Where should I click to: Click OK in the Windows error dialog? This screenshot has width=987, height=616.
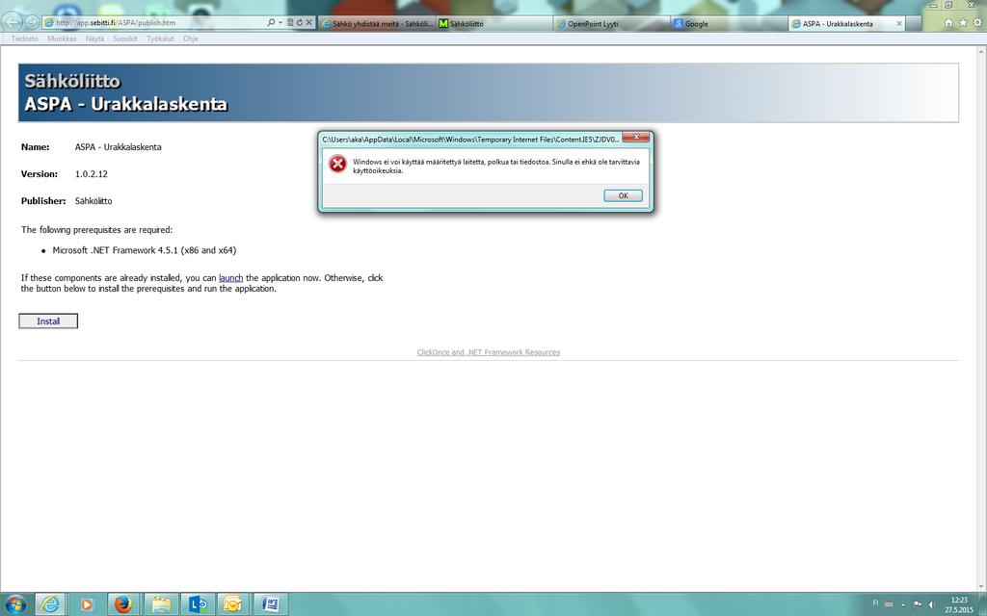tap(624, 195)
